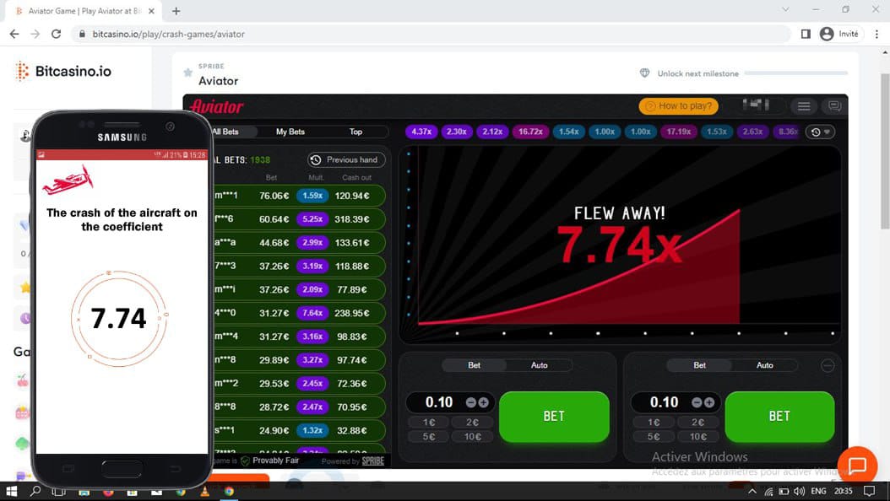The width and height of the screenshot is (890, 501).
Task: Click the Bitcasino.io logo
Action: point(63,72)
